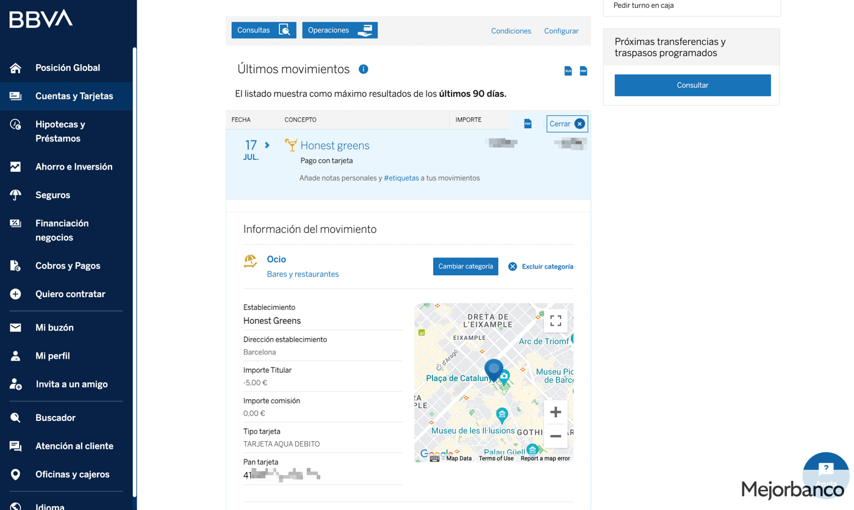Screen dimensions: 854x510
Task: Click Terms of Use on map
Action: [496, 458]
